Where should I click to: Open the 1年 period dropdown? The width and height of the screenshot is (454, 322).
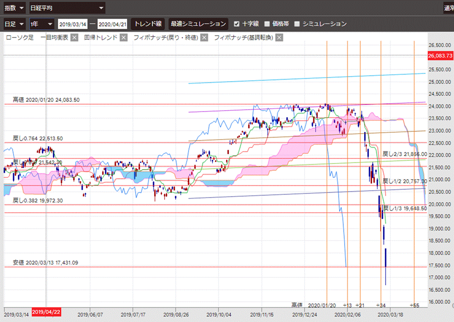coord(42,24)
